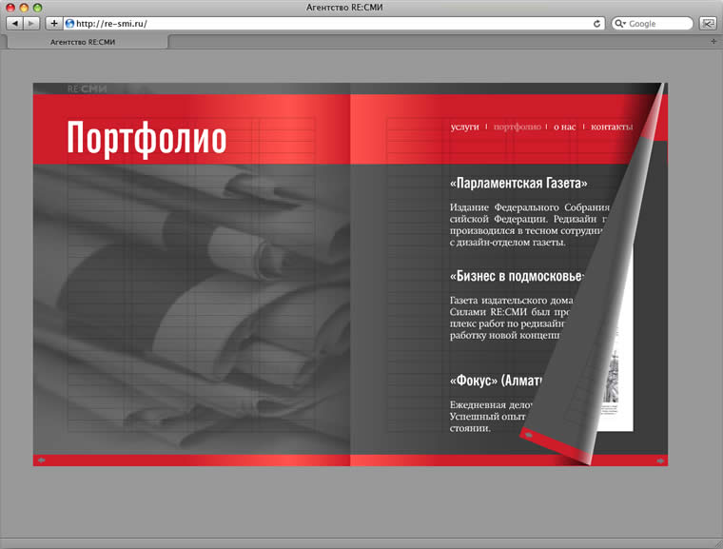Select the «портфолио» menu item

point(518,127)
